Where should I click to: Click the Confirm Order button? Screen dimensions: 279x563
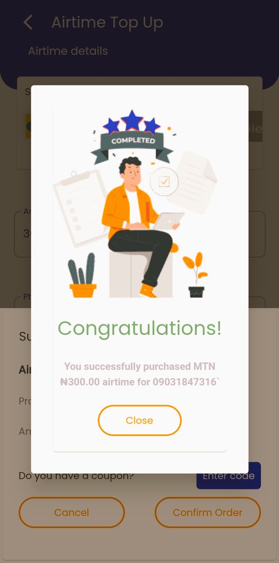pos(208,512)
